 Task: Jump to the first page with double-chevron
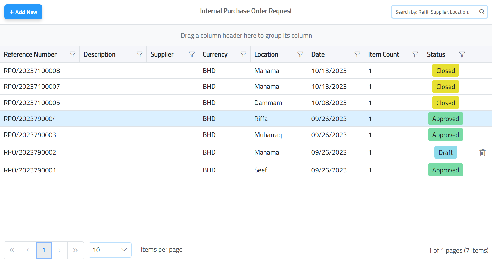(x=11, y=250)
